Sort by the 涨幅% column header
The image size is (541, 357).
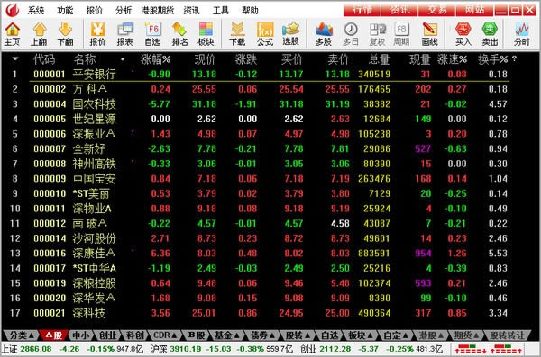pyautogui.click(x=155, y=59)
